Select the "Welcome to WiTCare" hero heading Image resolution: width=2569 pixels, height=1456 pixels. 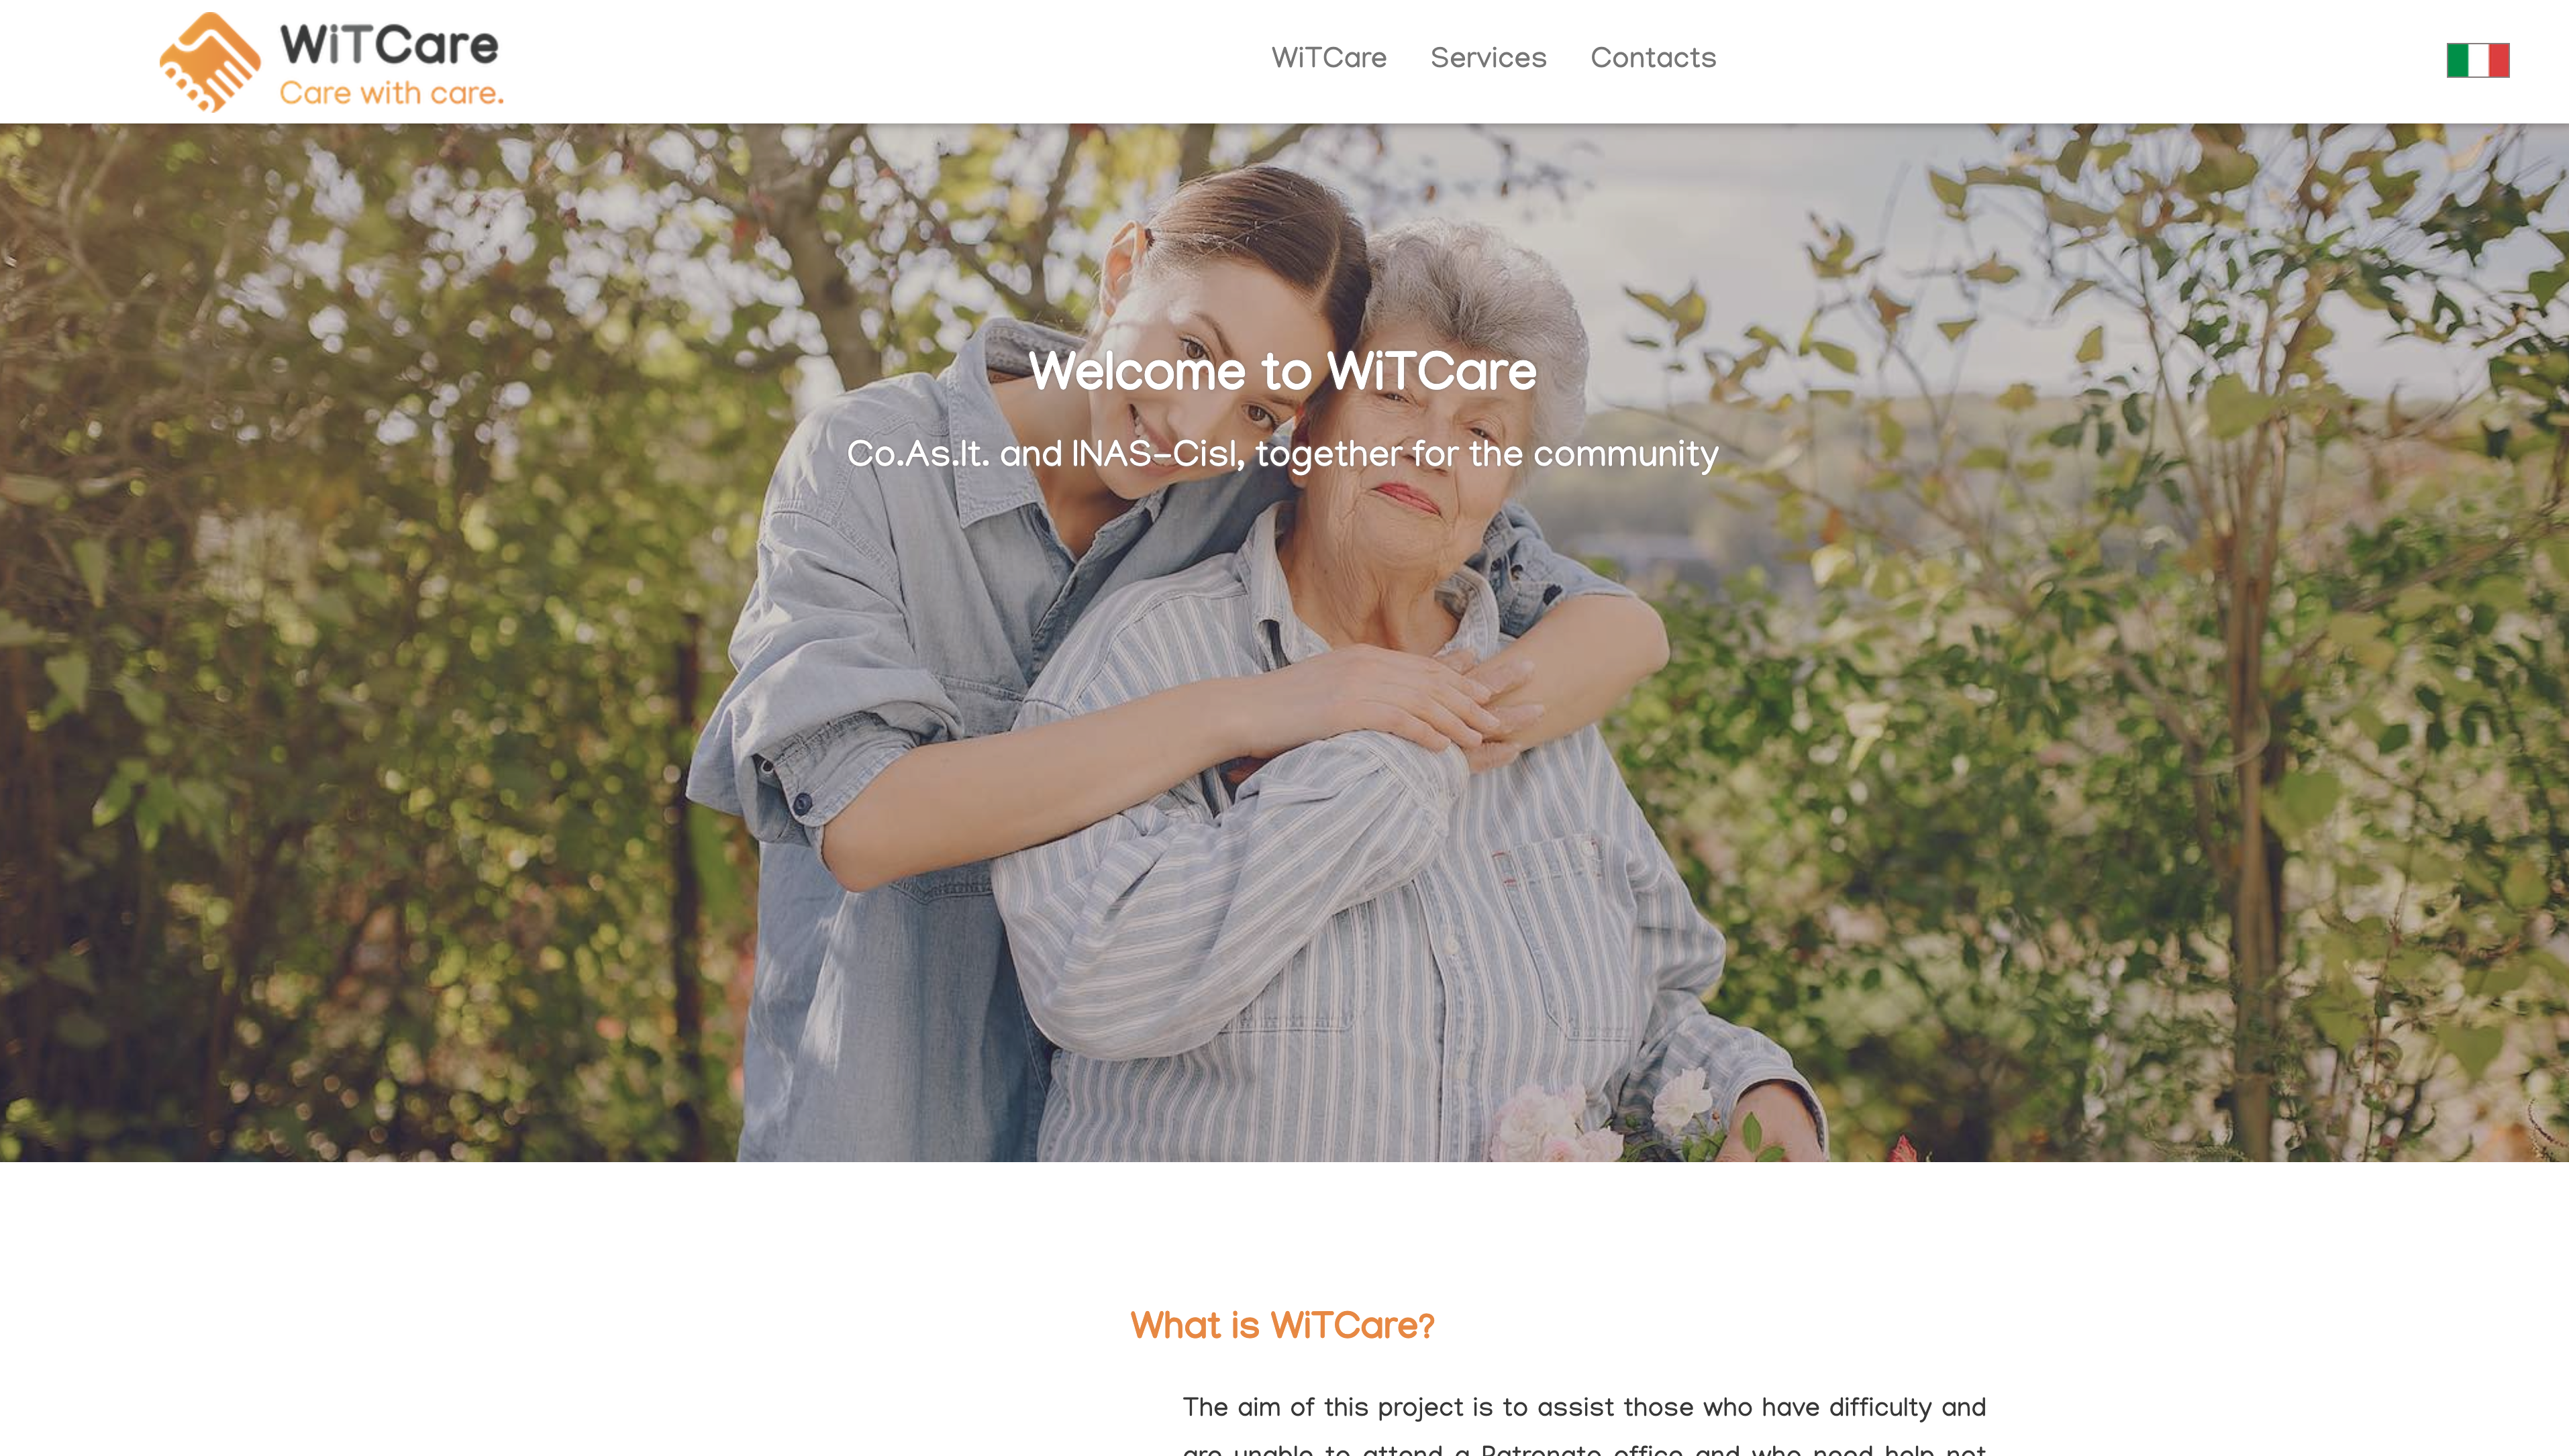coord(1283,371)
